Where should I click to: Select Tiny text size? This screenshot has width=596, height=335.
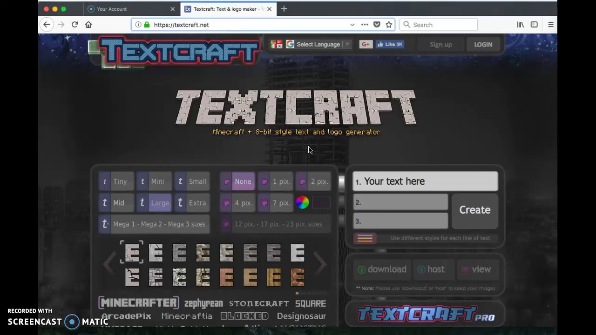coord(115,181)
